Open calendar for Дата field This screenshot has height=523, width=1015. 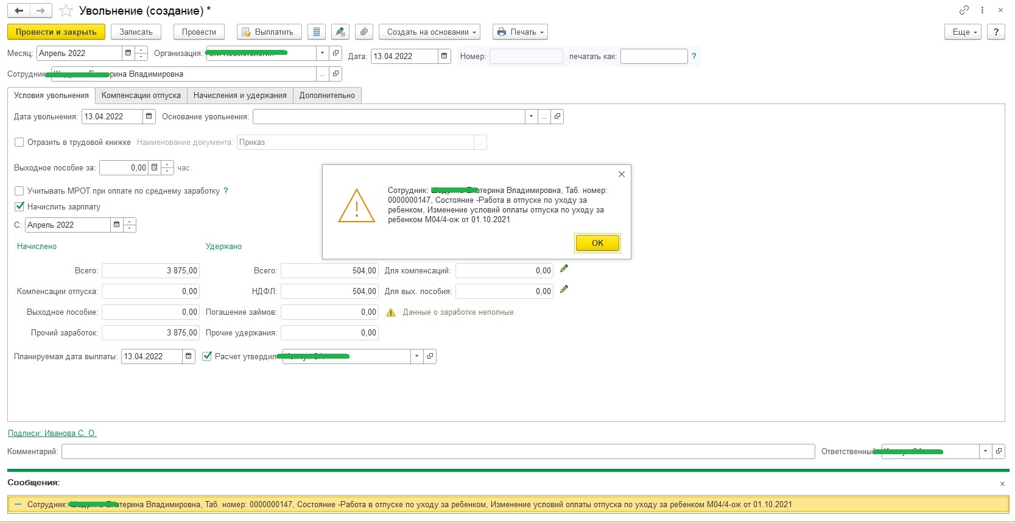tap(444, 56)
